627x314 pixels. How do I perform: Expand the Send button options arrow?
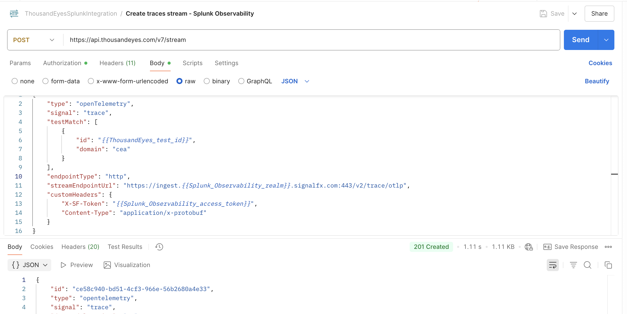pyautogui.click(x=606, y=40)
